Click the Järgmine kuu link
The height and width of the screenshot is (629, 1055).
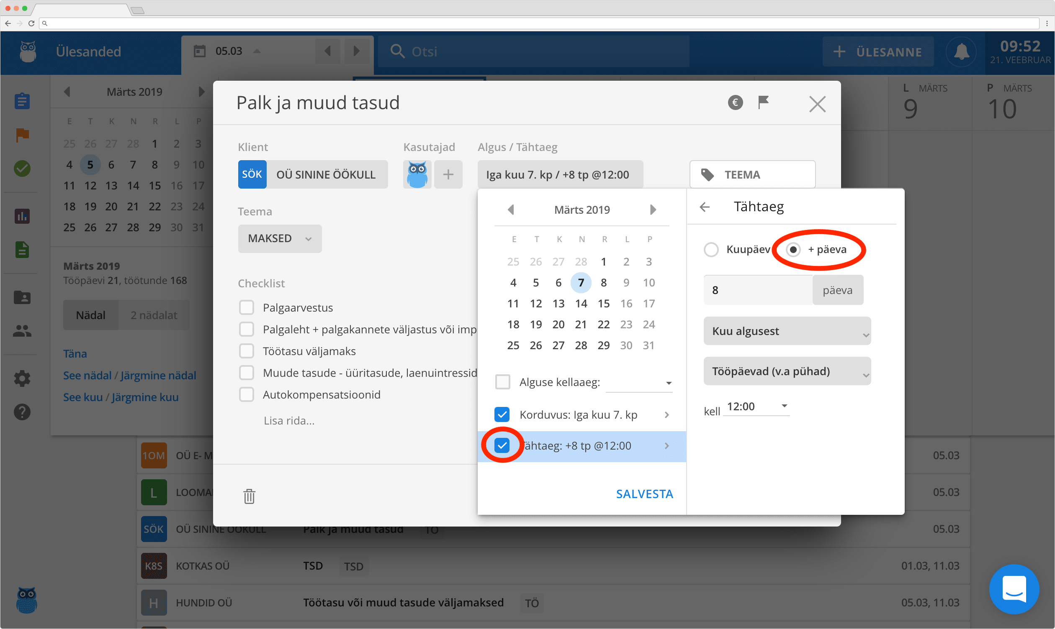tap(145, 397)
